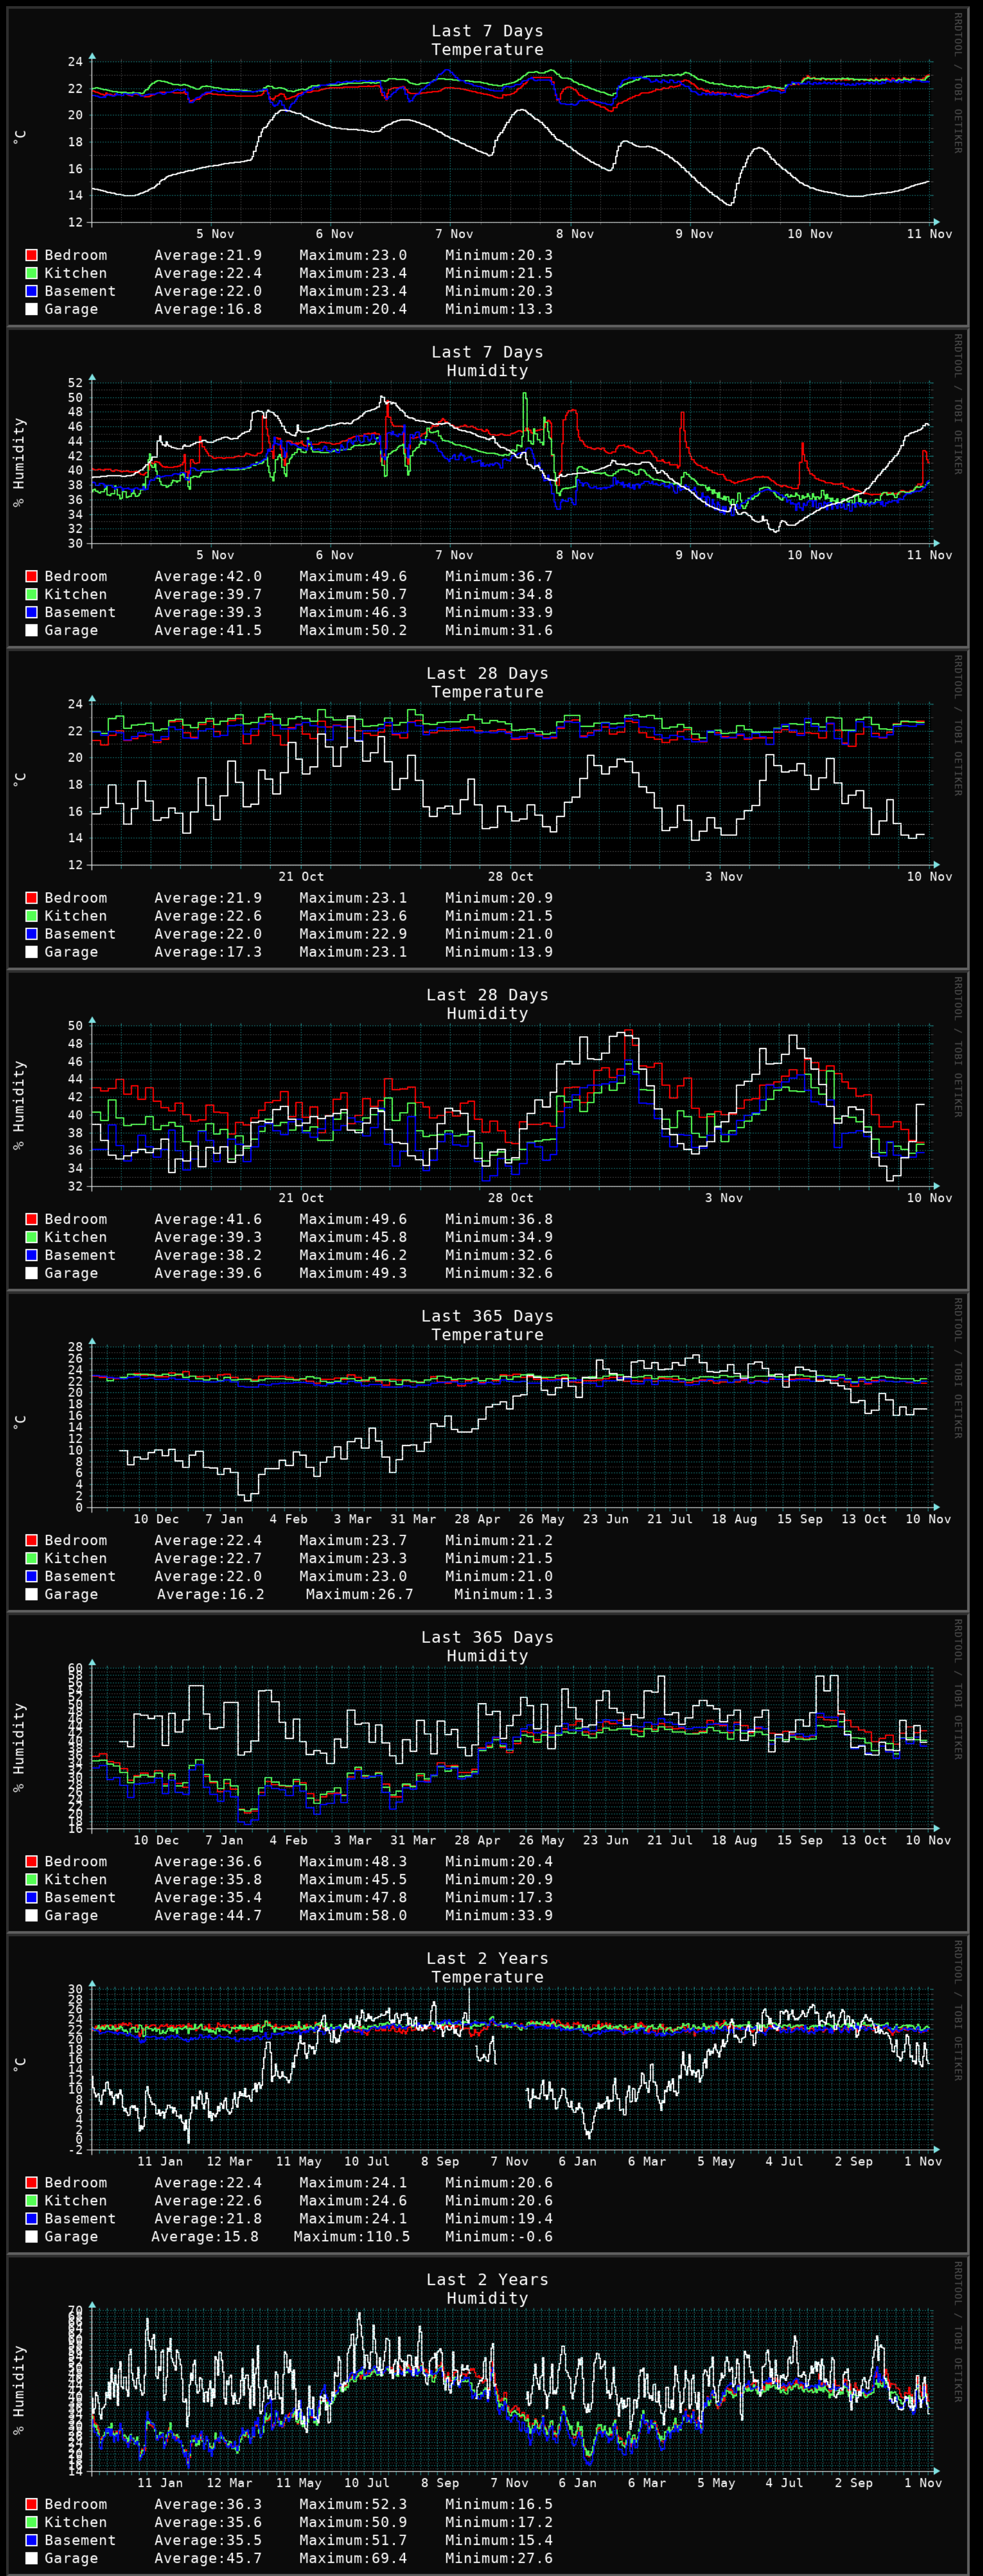Click the Last 2 Years Humidity graph title
Image resolution: width=983 pixels, height=2576 pixels.
click(x=487, y=2289)
